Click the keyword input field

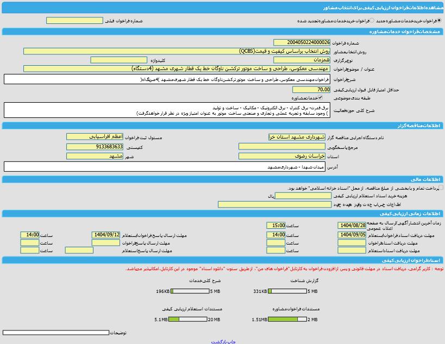tap(118, 60)
